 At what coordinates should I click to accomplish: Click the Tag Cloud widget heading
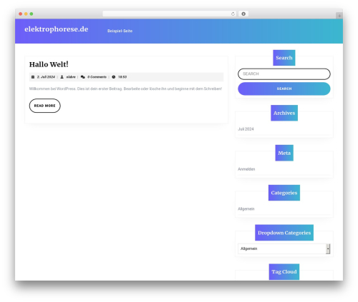(284, 272)
